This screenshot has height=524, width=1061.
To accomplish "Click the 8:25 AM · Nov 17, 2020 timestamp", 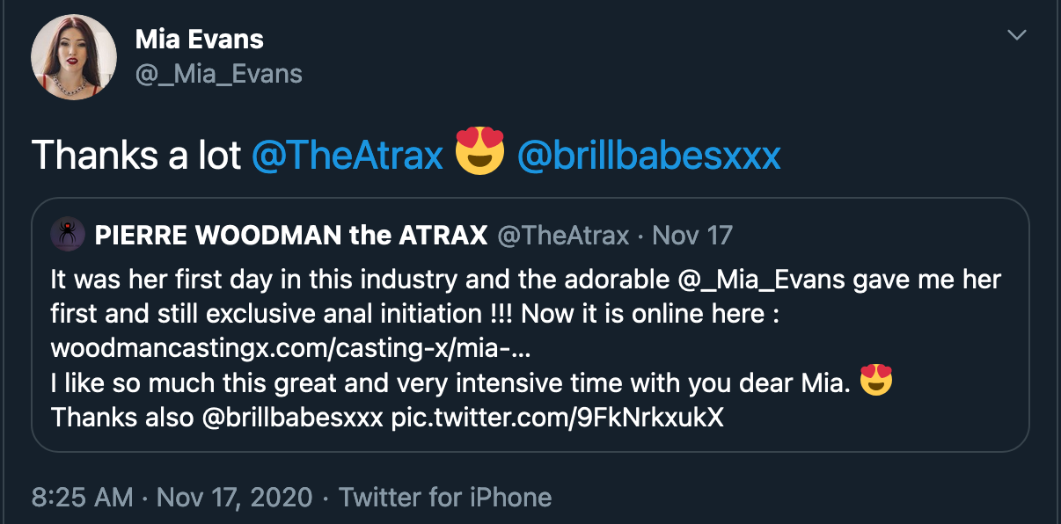I will pos(172,498).
